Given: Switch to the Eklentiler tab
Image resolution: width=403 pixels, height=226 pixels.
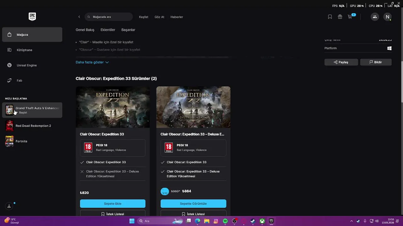Looking at the screenshot, I should click(x=108, y=30).
